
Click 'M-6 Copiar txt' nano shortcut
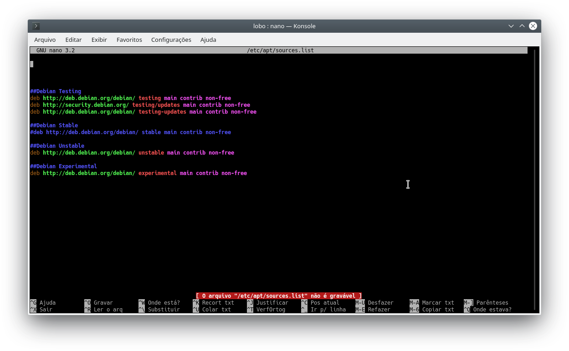click(x=432, y=310)
